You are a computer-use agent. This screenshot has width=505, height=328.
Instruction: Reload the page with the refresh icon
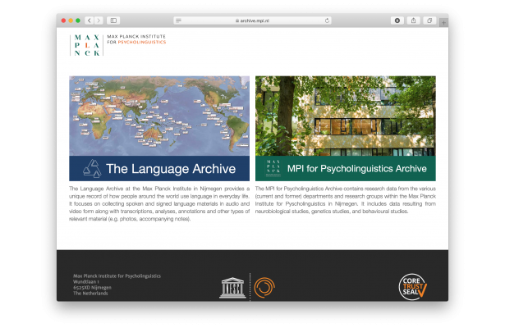tap(327, 20)
